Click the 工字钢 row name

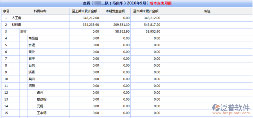[42, 113]
